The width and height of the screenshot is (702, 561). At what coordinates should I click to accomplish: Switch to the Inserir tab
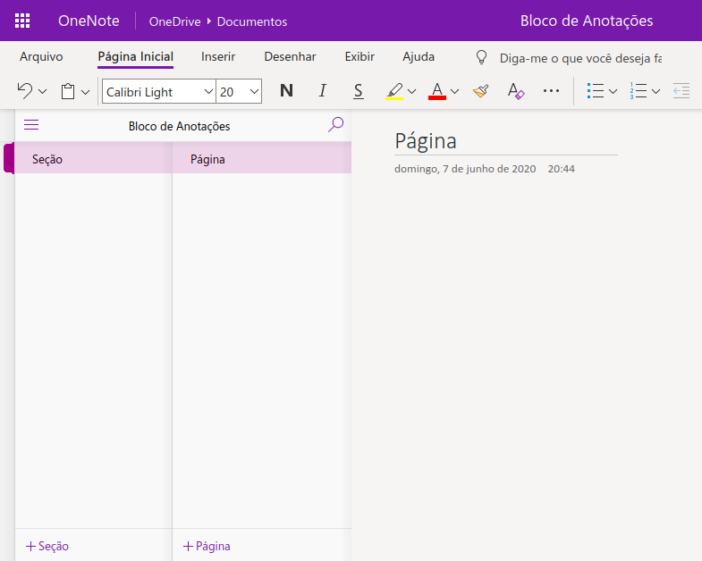tap(218, 57)
